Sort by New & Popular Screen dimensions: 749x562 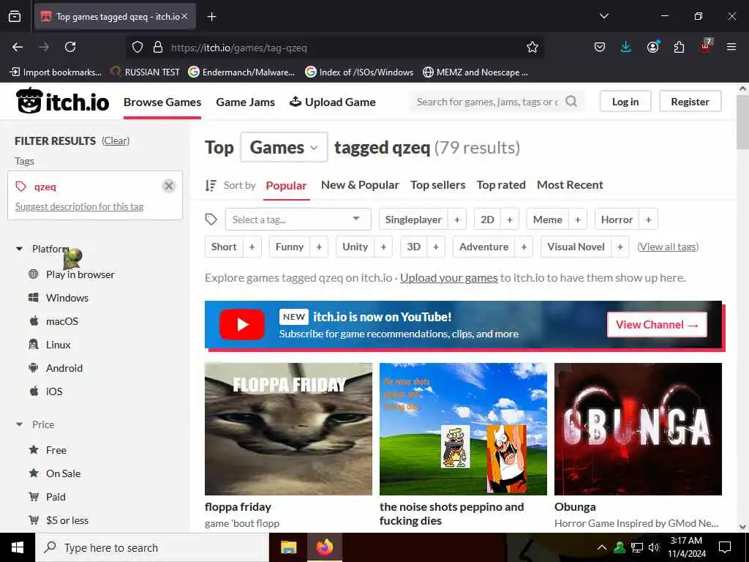click(x=360, y=185)
